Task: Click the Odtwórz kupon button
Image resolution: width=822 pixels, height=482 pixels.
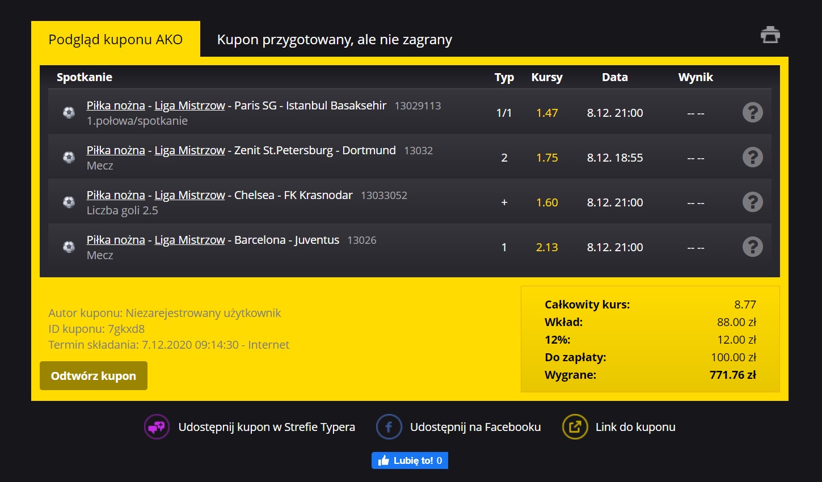Action: tap(94, 375)
